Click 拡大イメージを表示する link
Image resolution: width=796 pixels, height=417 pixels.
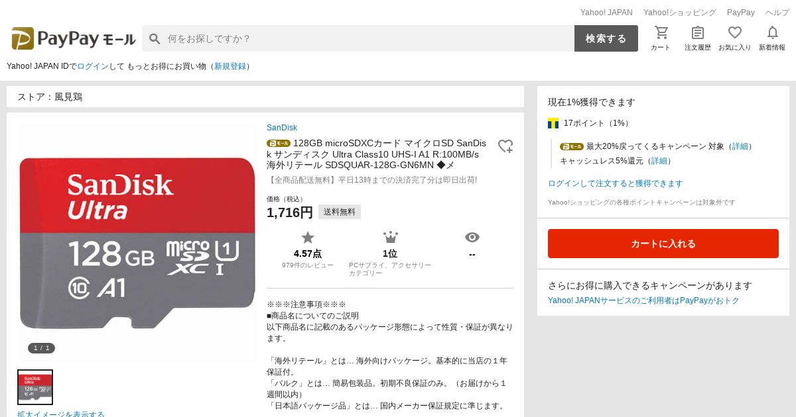pos(61,414)
